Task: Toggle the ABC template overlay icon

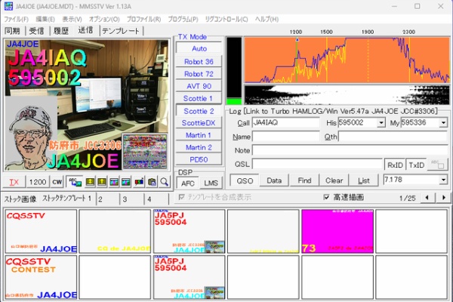Action: 75,182
